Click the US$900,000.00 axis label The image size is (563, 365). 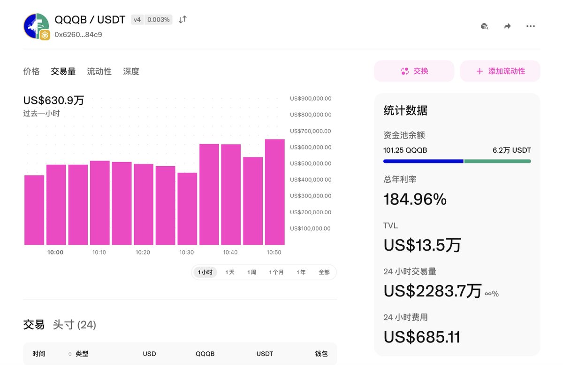tap(311, 99)
